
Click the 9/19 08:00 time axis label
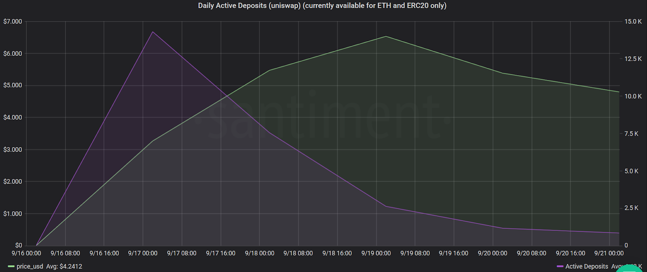click(415, 253)
